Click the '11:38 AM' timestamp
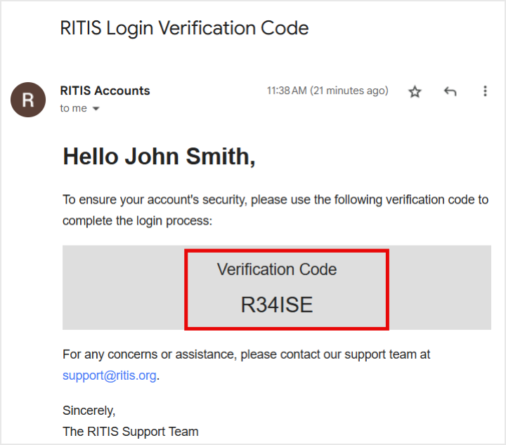The image size is (506, 445). [286, 91]
